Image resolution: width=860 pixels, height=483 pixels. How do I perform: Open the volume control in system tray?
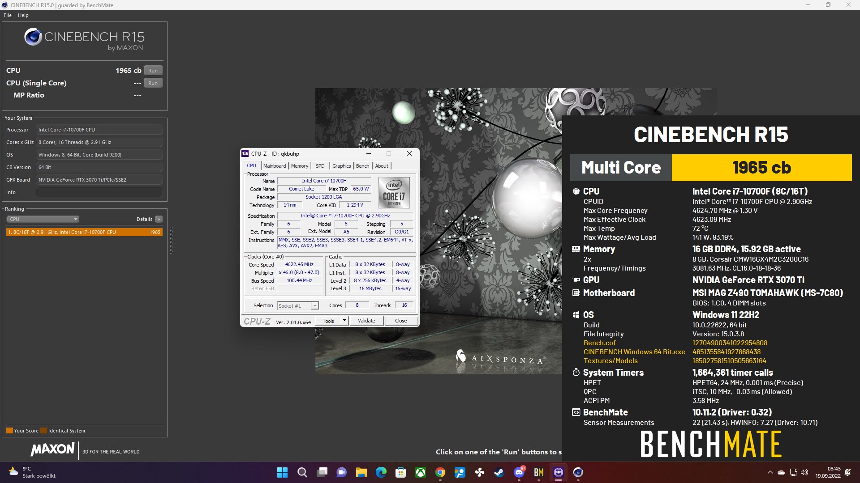[804, 472]
